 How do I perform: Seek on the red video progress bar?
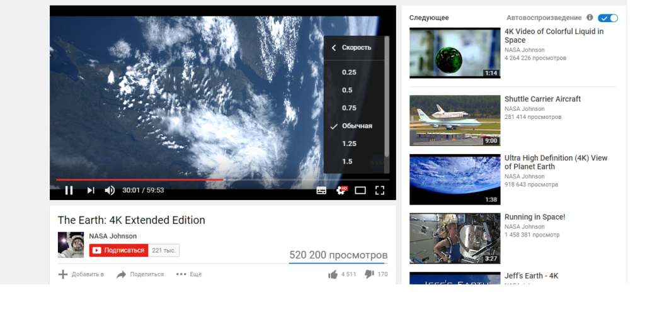click(x=140, y=180)
